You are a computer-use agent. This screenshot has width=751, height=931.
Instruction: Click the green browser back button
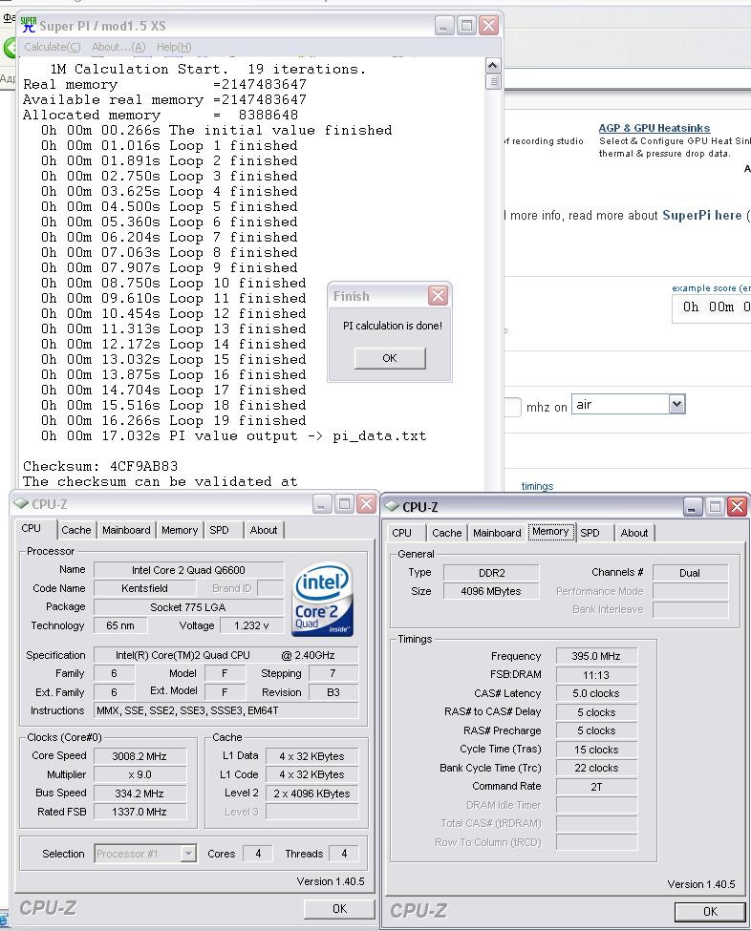[9, 47]
